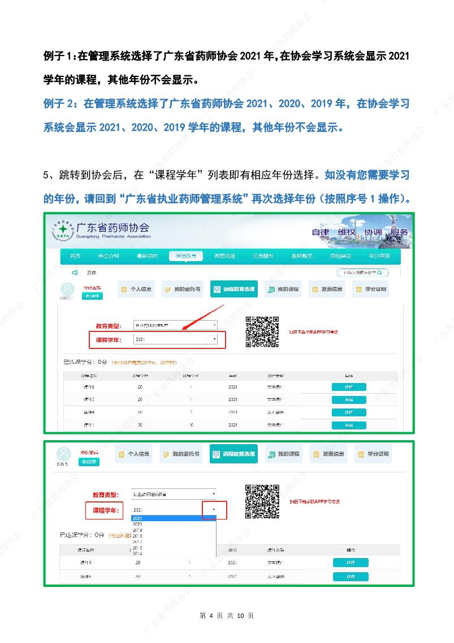
Task: Click the teal logout button under the avatar in the GDPA-header screenshot
Action: pos(92,296)
